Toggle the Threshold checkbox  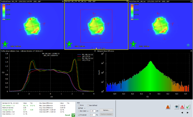(79, 115)
